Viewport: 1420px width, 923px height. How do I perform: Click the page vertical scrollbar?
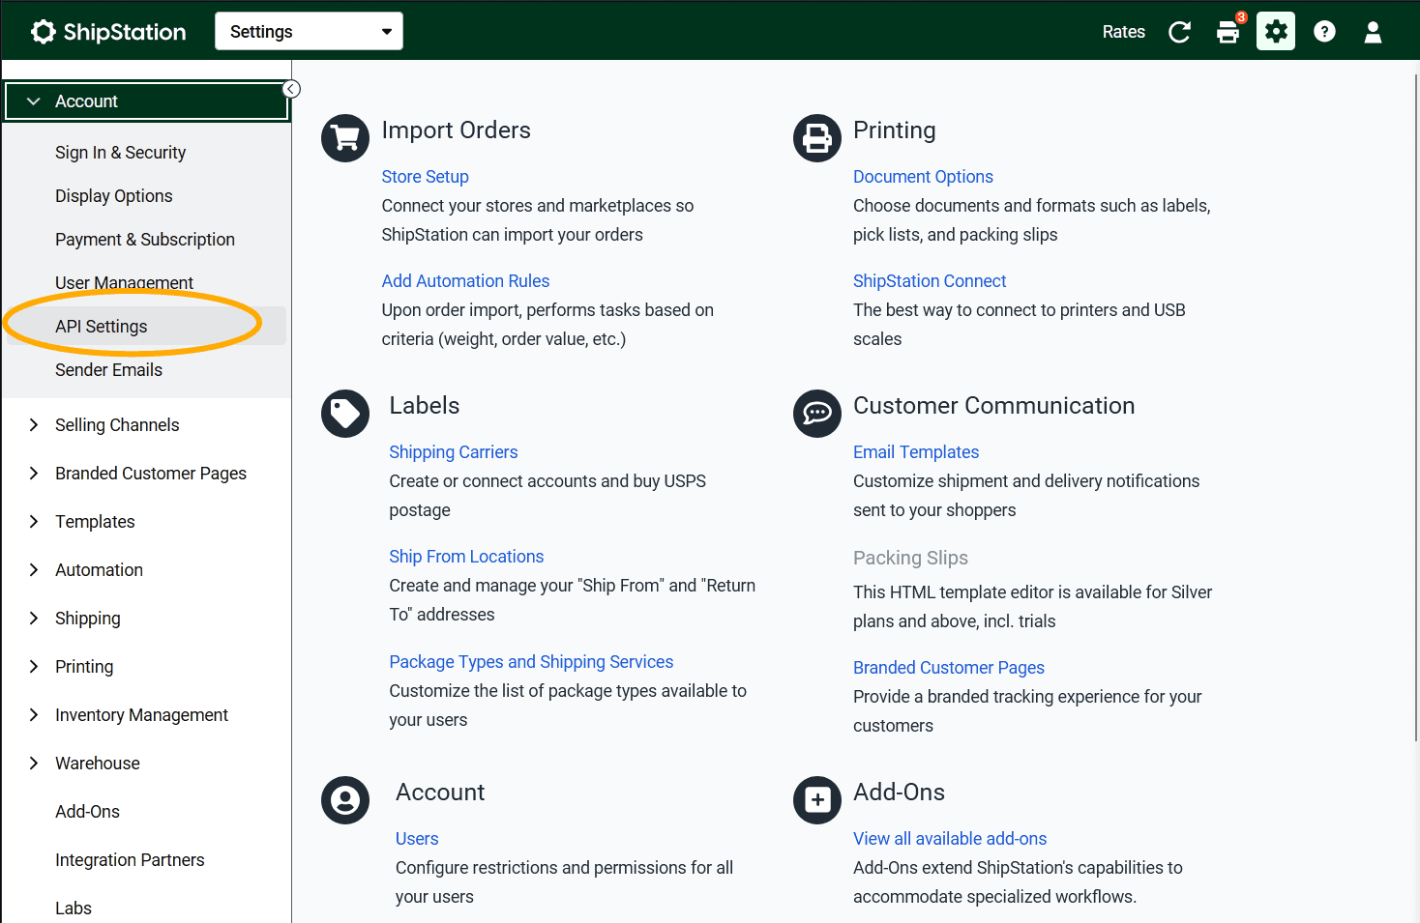1416,406
